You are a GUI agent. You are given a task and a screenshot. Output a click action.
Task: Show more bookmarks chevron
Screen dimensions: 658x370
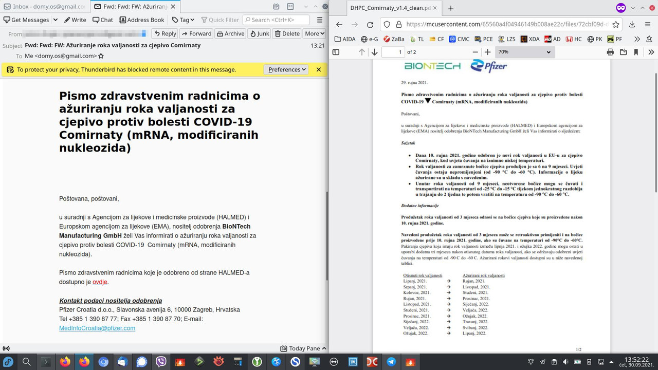tap(637, 39)
